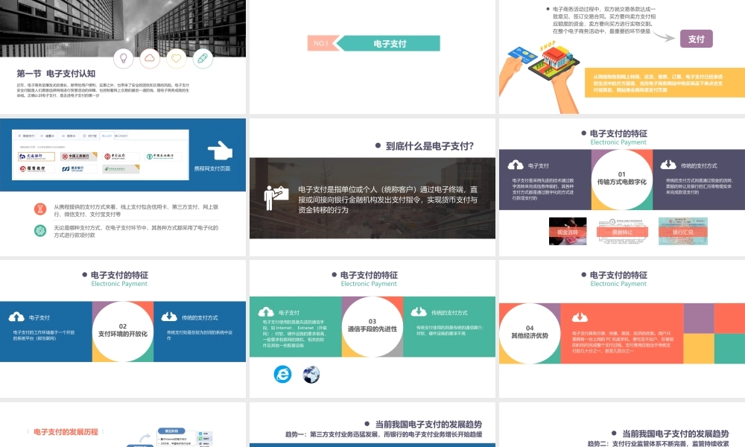The height and width of the screenshot is (447, 745).
Task: Select the 中国银行 payment option
Action: tap(121, 156)
